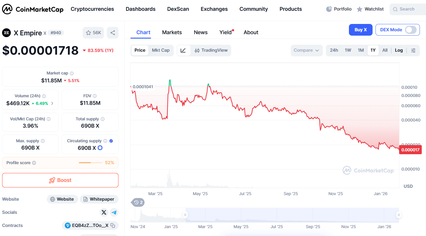Screen dimensions: 426x236
Task: Open the Market cap info icon
Action: 72,73
